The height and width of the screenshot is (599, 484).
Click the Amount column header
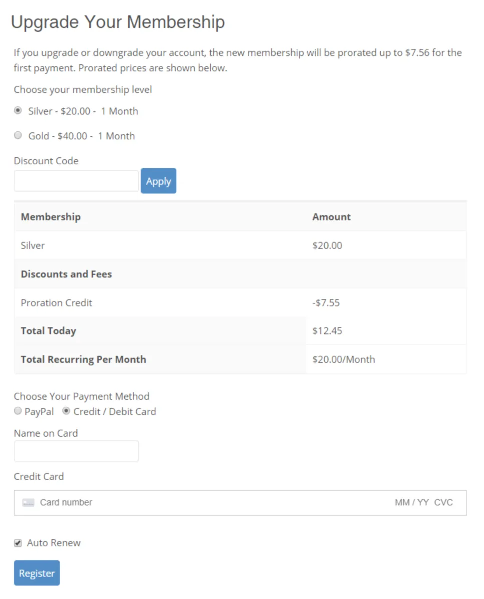tap(331, 217)
